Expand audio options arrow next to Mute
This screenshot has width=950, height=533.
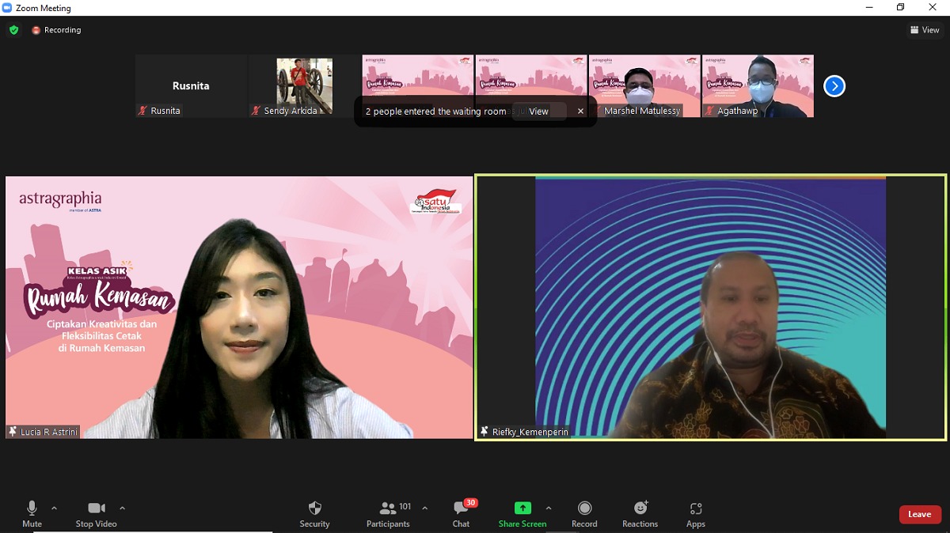point(54,508)
